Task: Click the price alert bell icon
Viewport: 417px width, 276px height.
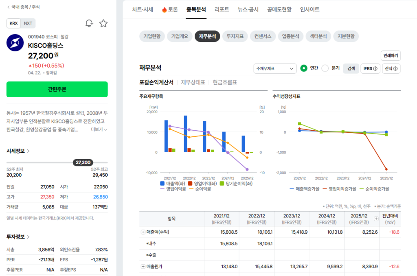Action: pyautogui.click(x=89, y=23)
